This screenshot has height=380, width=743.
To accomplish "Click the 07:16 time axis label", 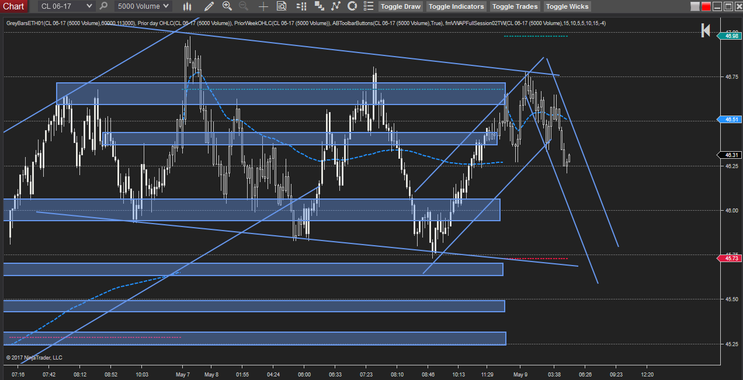I will tap(18, 374).
